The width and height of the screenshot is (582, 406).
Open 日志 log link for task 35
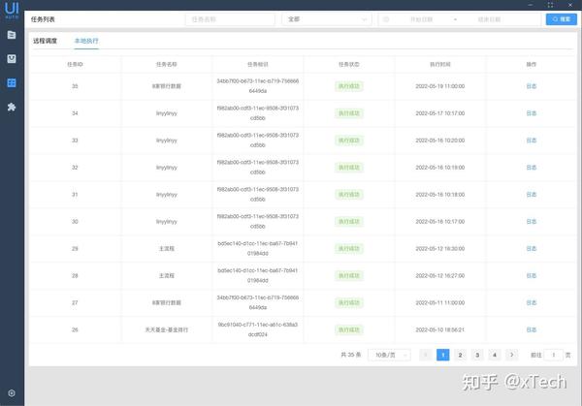click(532, 86)
